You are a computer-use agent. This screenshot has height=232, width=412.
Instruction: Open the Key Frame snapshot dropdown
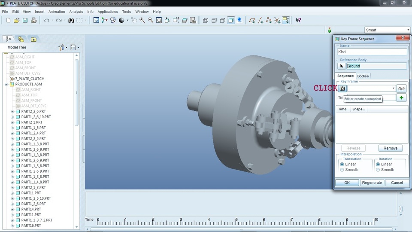394,89
